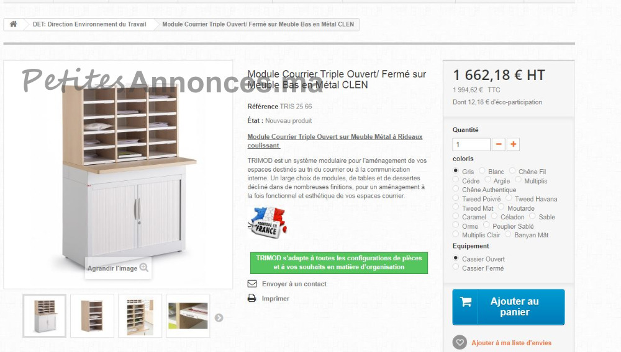Go to home via breadcrumb house icon
This screenshot has width=621, height=352.
tap(13, 24)
